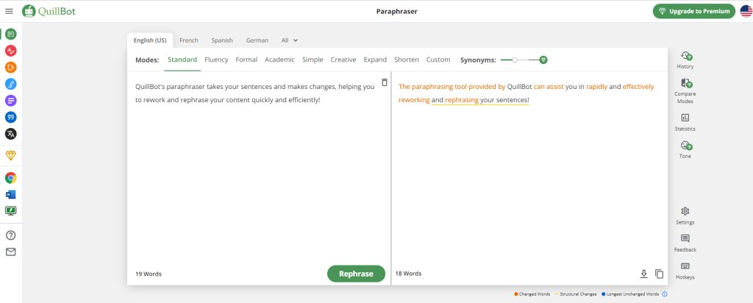Open the Help question mark icon
The height and width of the screenshot is (303, 753).
click(x=10, y=235)
